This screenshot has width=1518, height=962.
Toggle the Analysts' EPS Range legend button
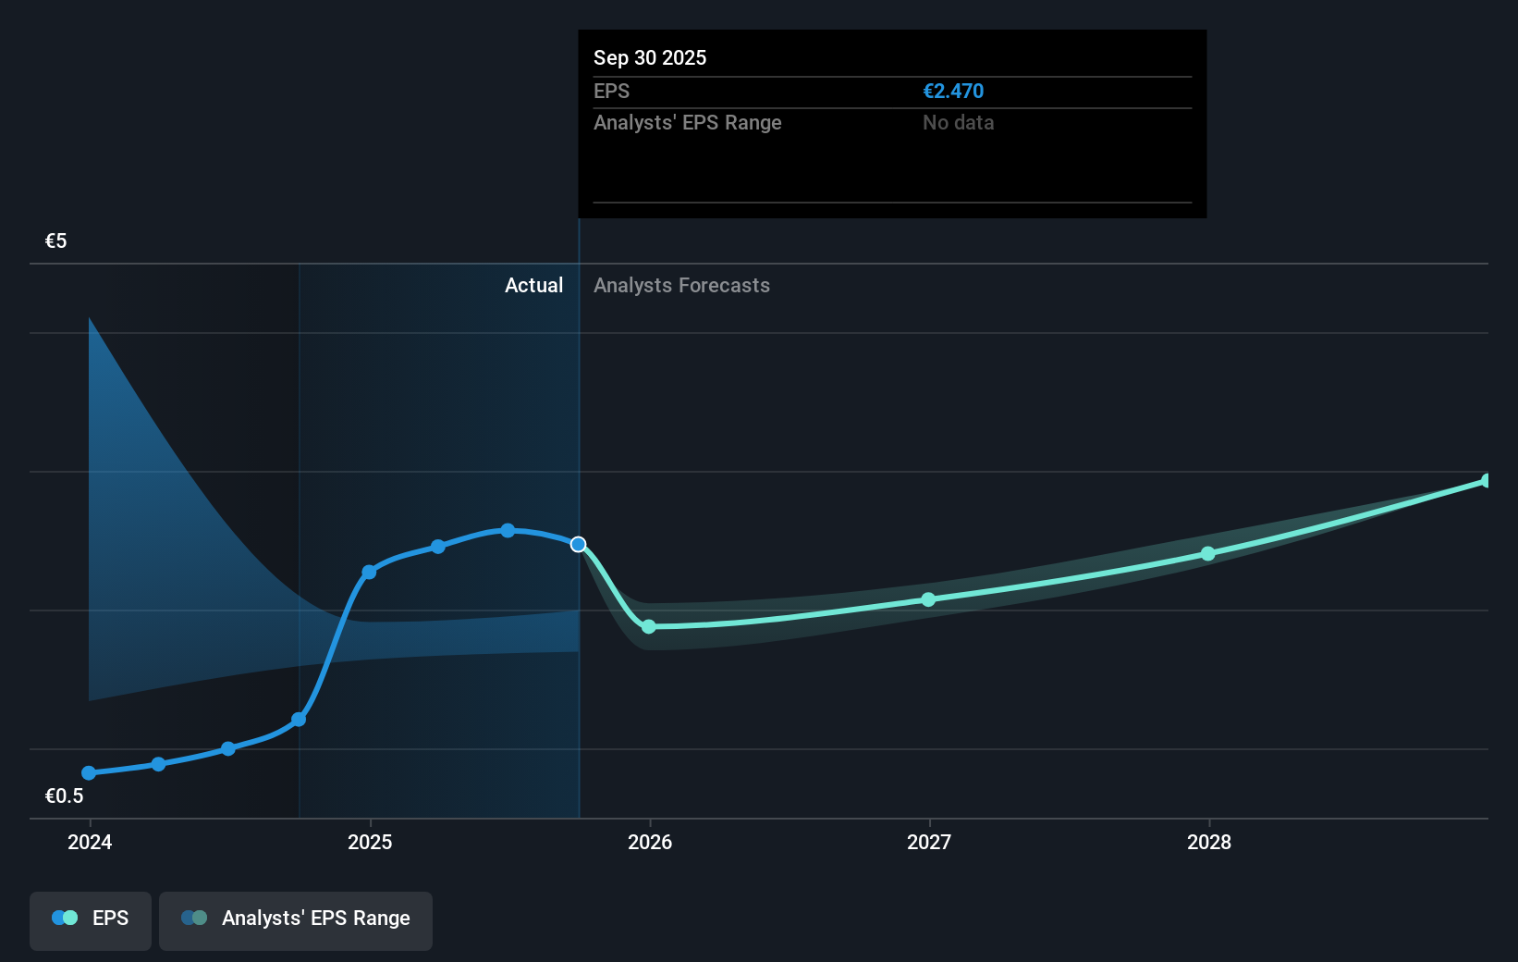pos(295,919)
